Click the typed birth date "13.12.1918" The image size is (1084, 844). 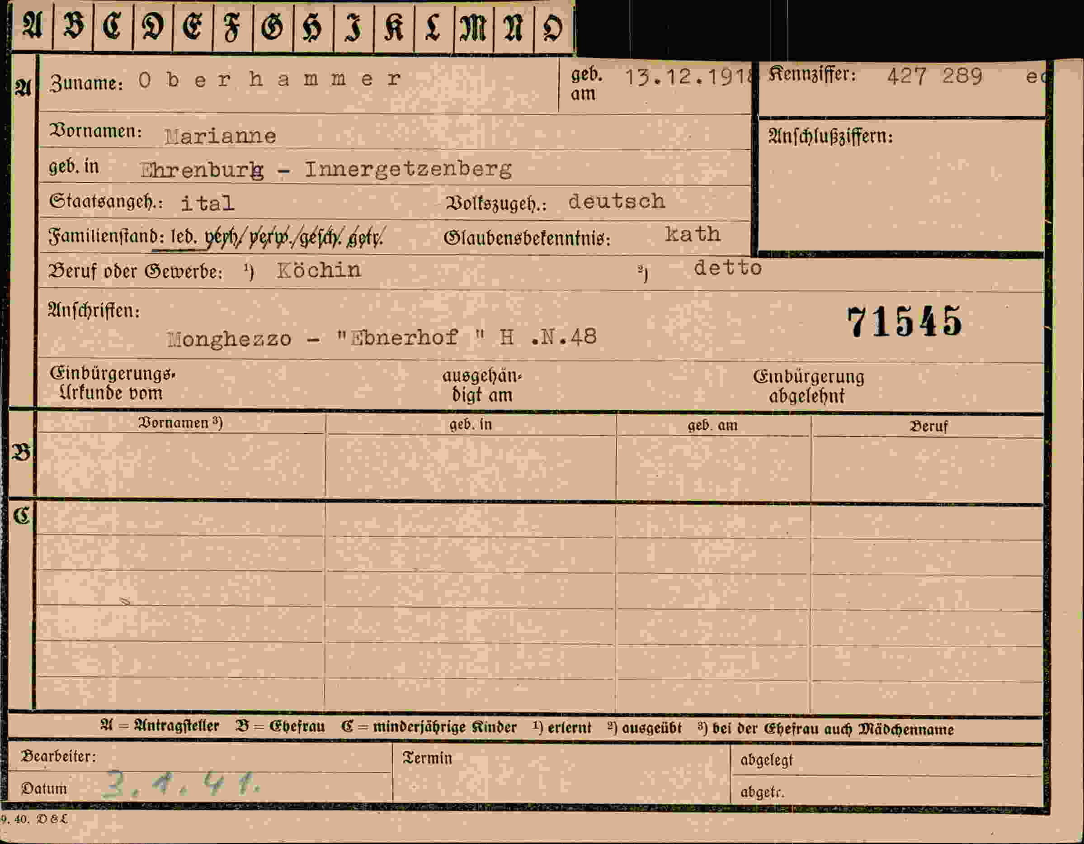coord(689,77)
